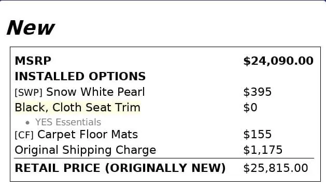The image size is (326, 189).
Task: Click the INSTALLED OPTIONS heading
Action: point(80,76)
